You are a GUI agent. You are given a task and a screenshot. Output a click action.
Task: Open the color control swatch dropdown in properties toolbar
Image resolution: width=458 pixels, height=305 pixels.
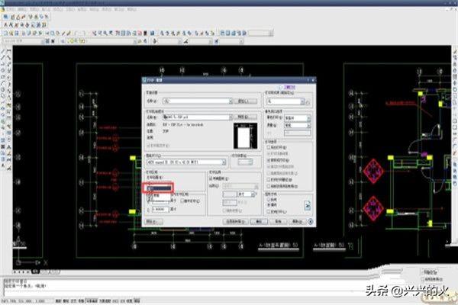(166, 41)
